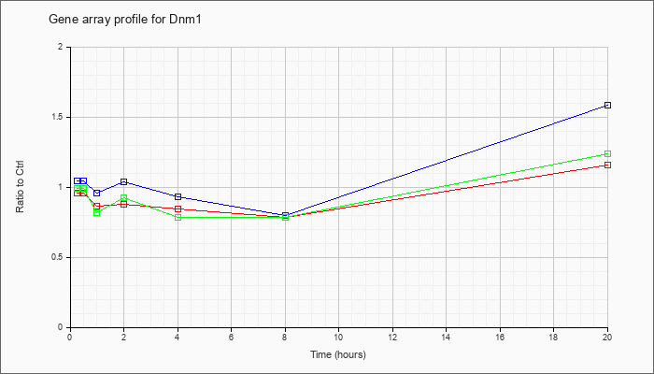654x374 pixels.
Task: Select the green data point at 2 hours
Action: coord(124,197)
